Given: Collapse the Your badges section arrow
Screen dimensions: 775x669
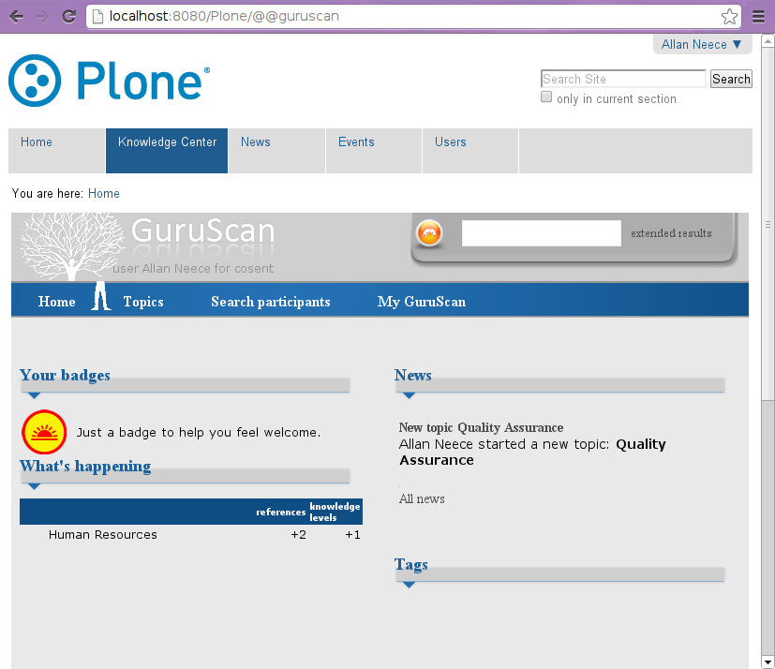Looking at the screenshot, I should click(x=34, y=395).
